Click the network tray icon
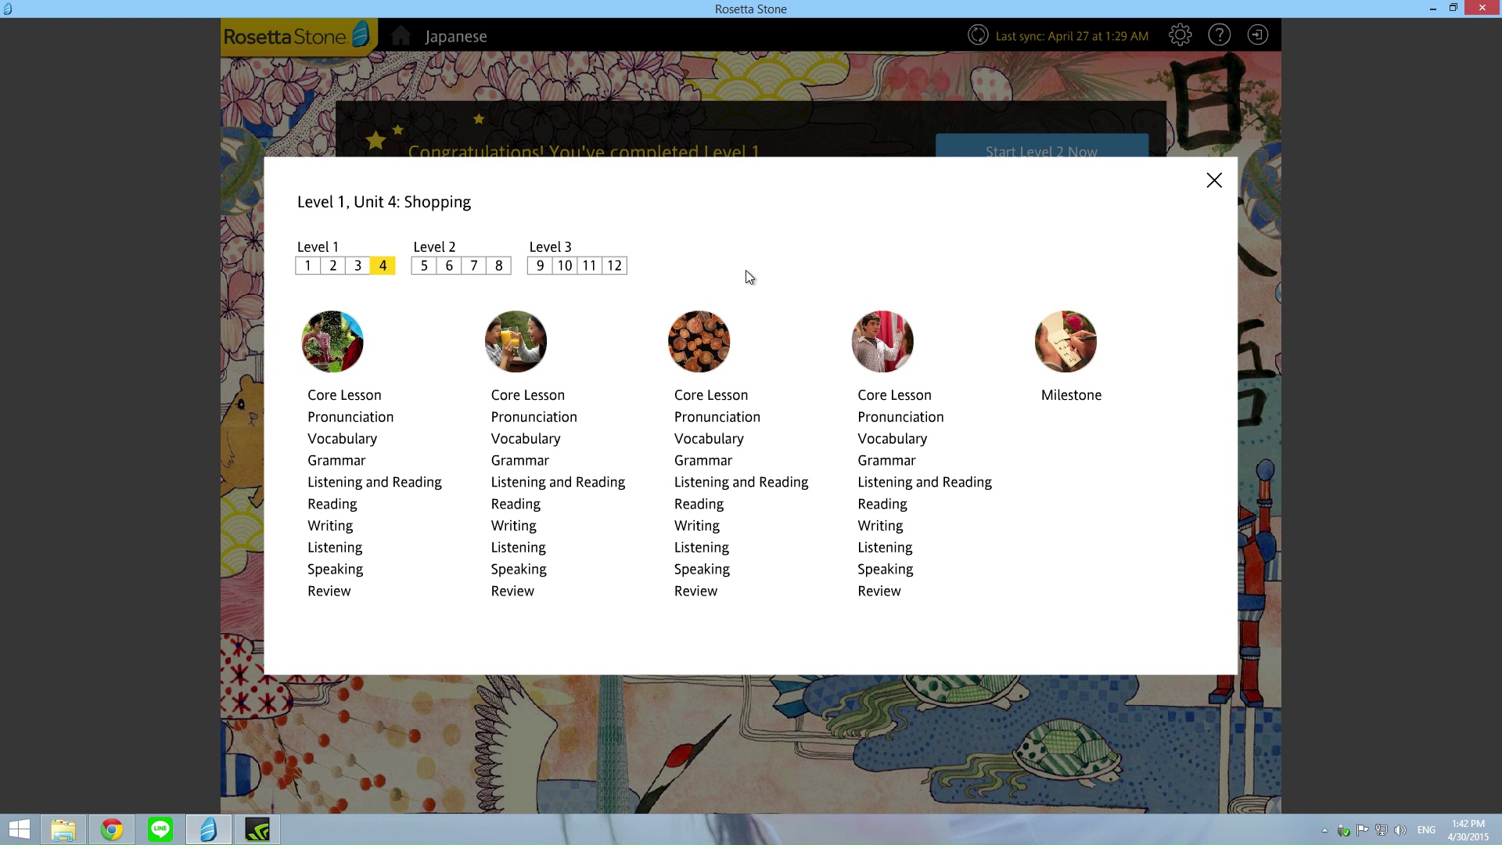 (x=1382, y=830)
